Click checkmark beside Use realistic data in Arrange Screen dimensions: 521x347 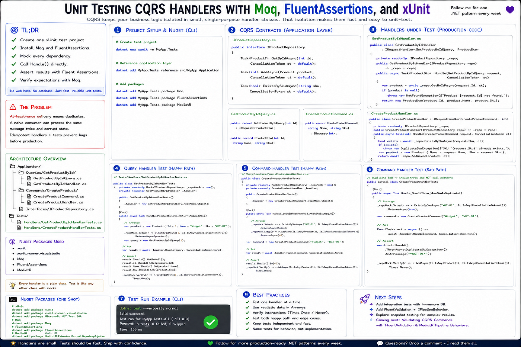click(247, 307)
